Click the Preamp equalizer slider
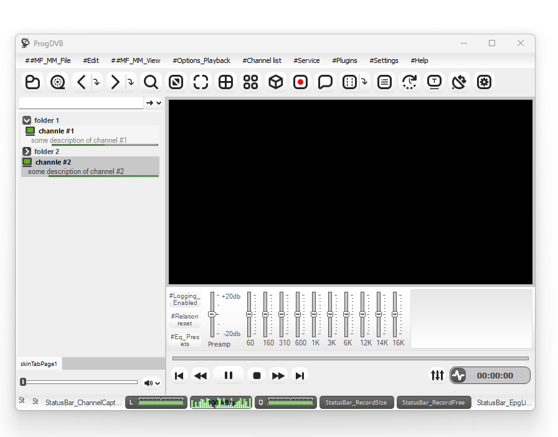 pos(212,314)
